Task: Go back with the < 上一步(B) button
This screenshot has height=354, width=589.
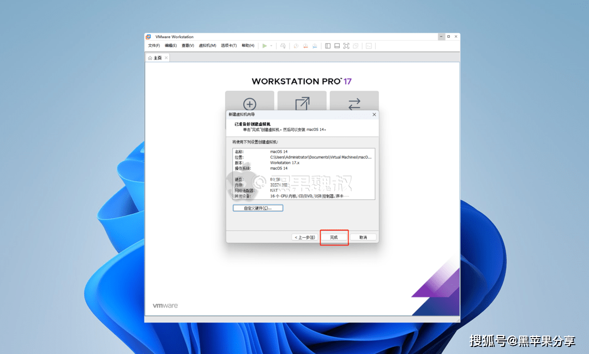Action: click(x=305, y=237)
